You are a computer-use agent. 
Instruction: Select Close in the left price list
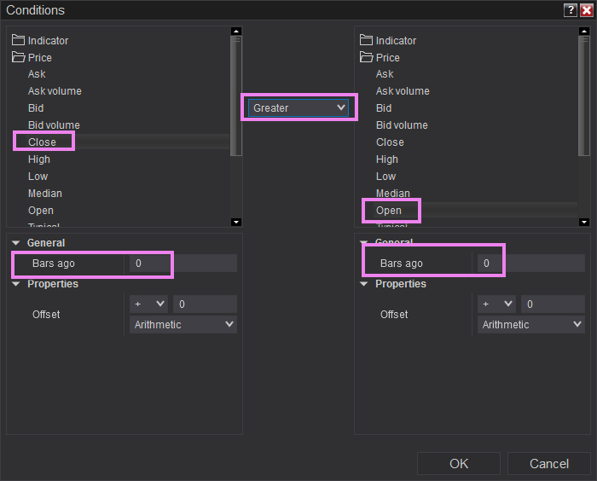(x=42, y=142)
